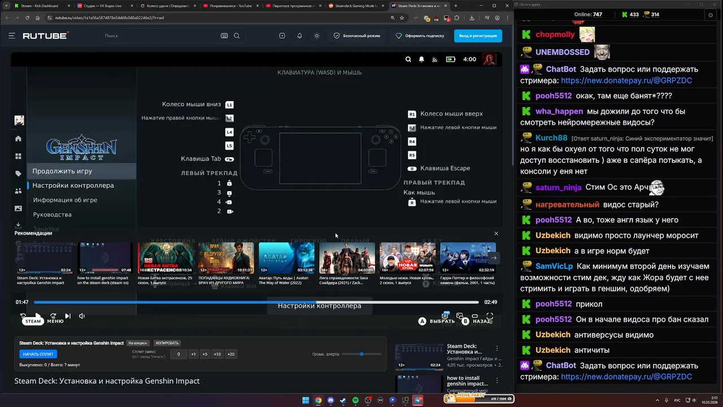Click Вход и регистрация button
Viewport: 723px width, 407px height.
478,36
